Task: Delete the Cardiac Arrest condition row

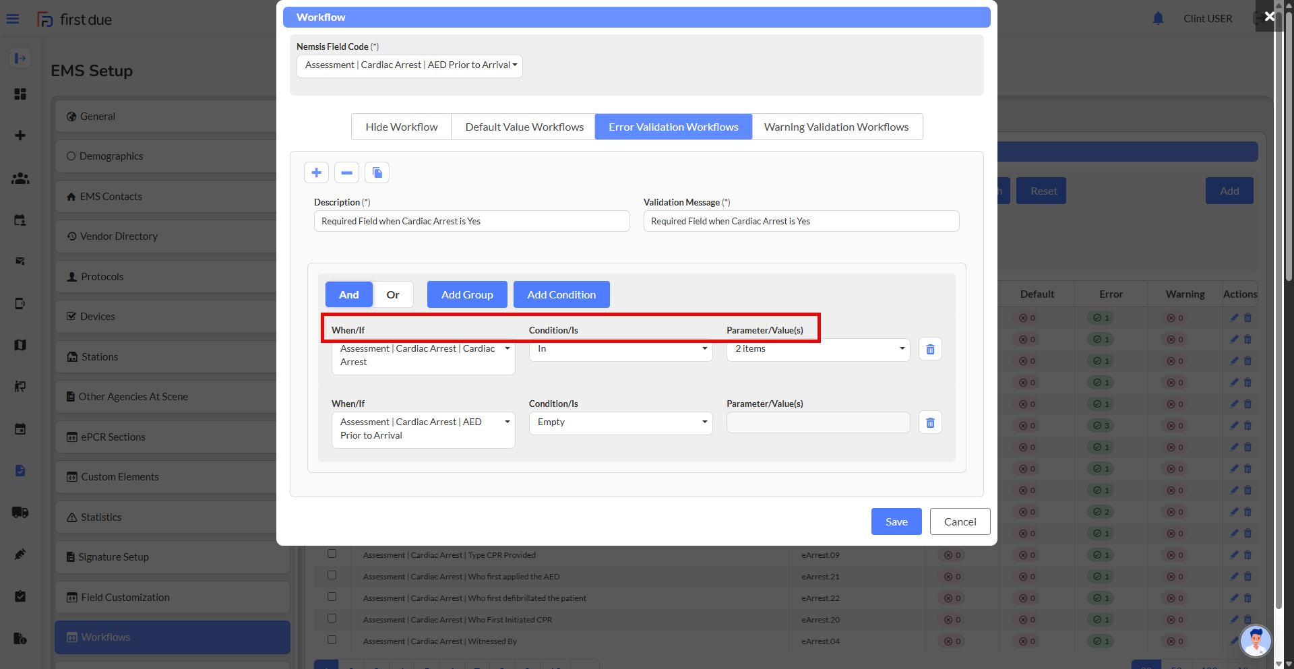Action: (x=930, y=349)
